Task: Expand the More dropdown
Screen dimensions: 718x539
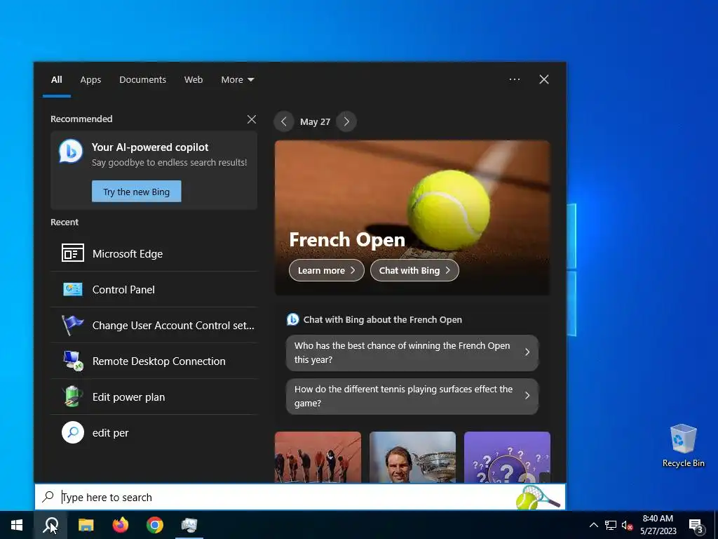Action: (237, 80)
